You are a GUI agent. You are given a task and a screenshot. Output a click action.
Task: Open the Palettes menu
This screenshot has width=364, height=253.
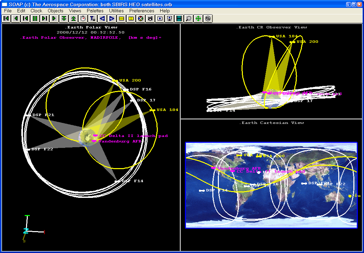(x=95, y=11)
